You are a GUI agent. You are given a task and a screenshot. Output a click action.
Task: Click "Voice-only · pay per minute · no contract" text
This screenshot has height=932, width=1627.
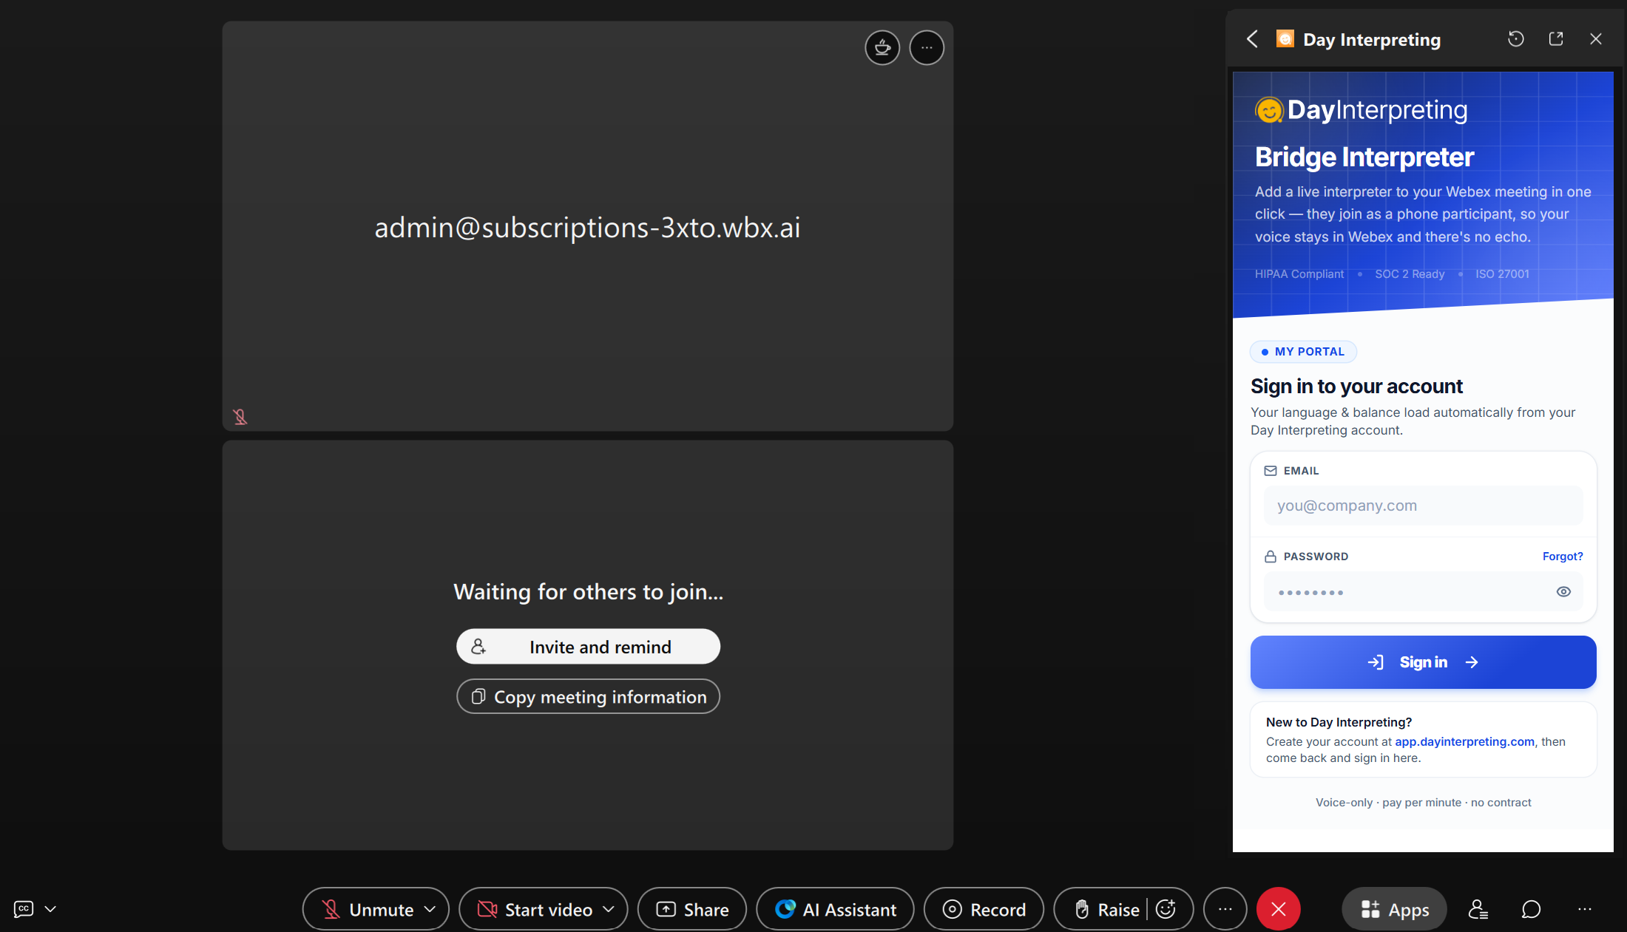[x=1424, y=803]
